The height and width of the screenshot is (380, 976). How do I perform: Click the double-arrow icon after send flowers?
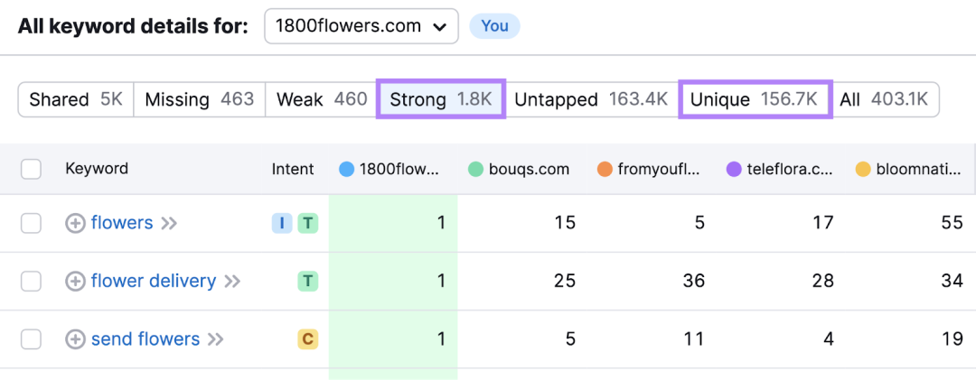point(215,339)
